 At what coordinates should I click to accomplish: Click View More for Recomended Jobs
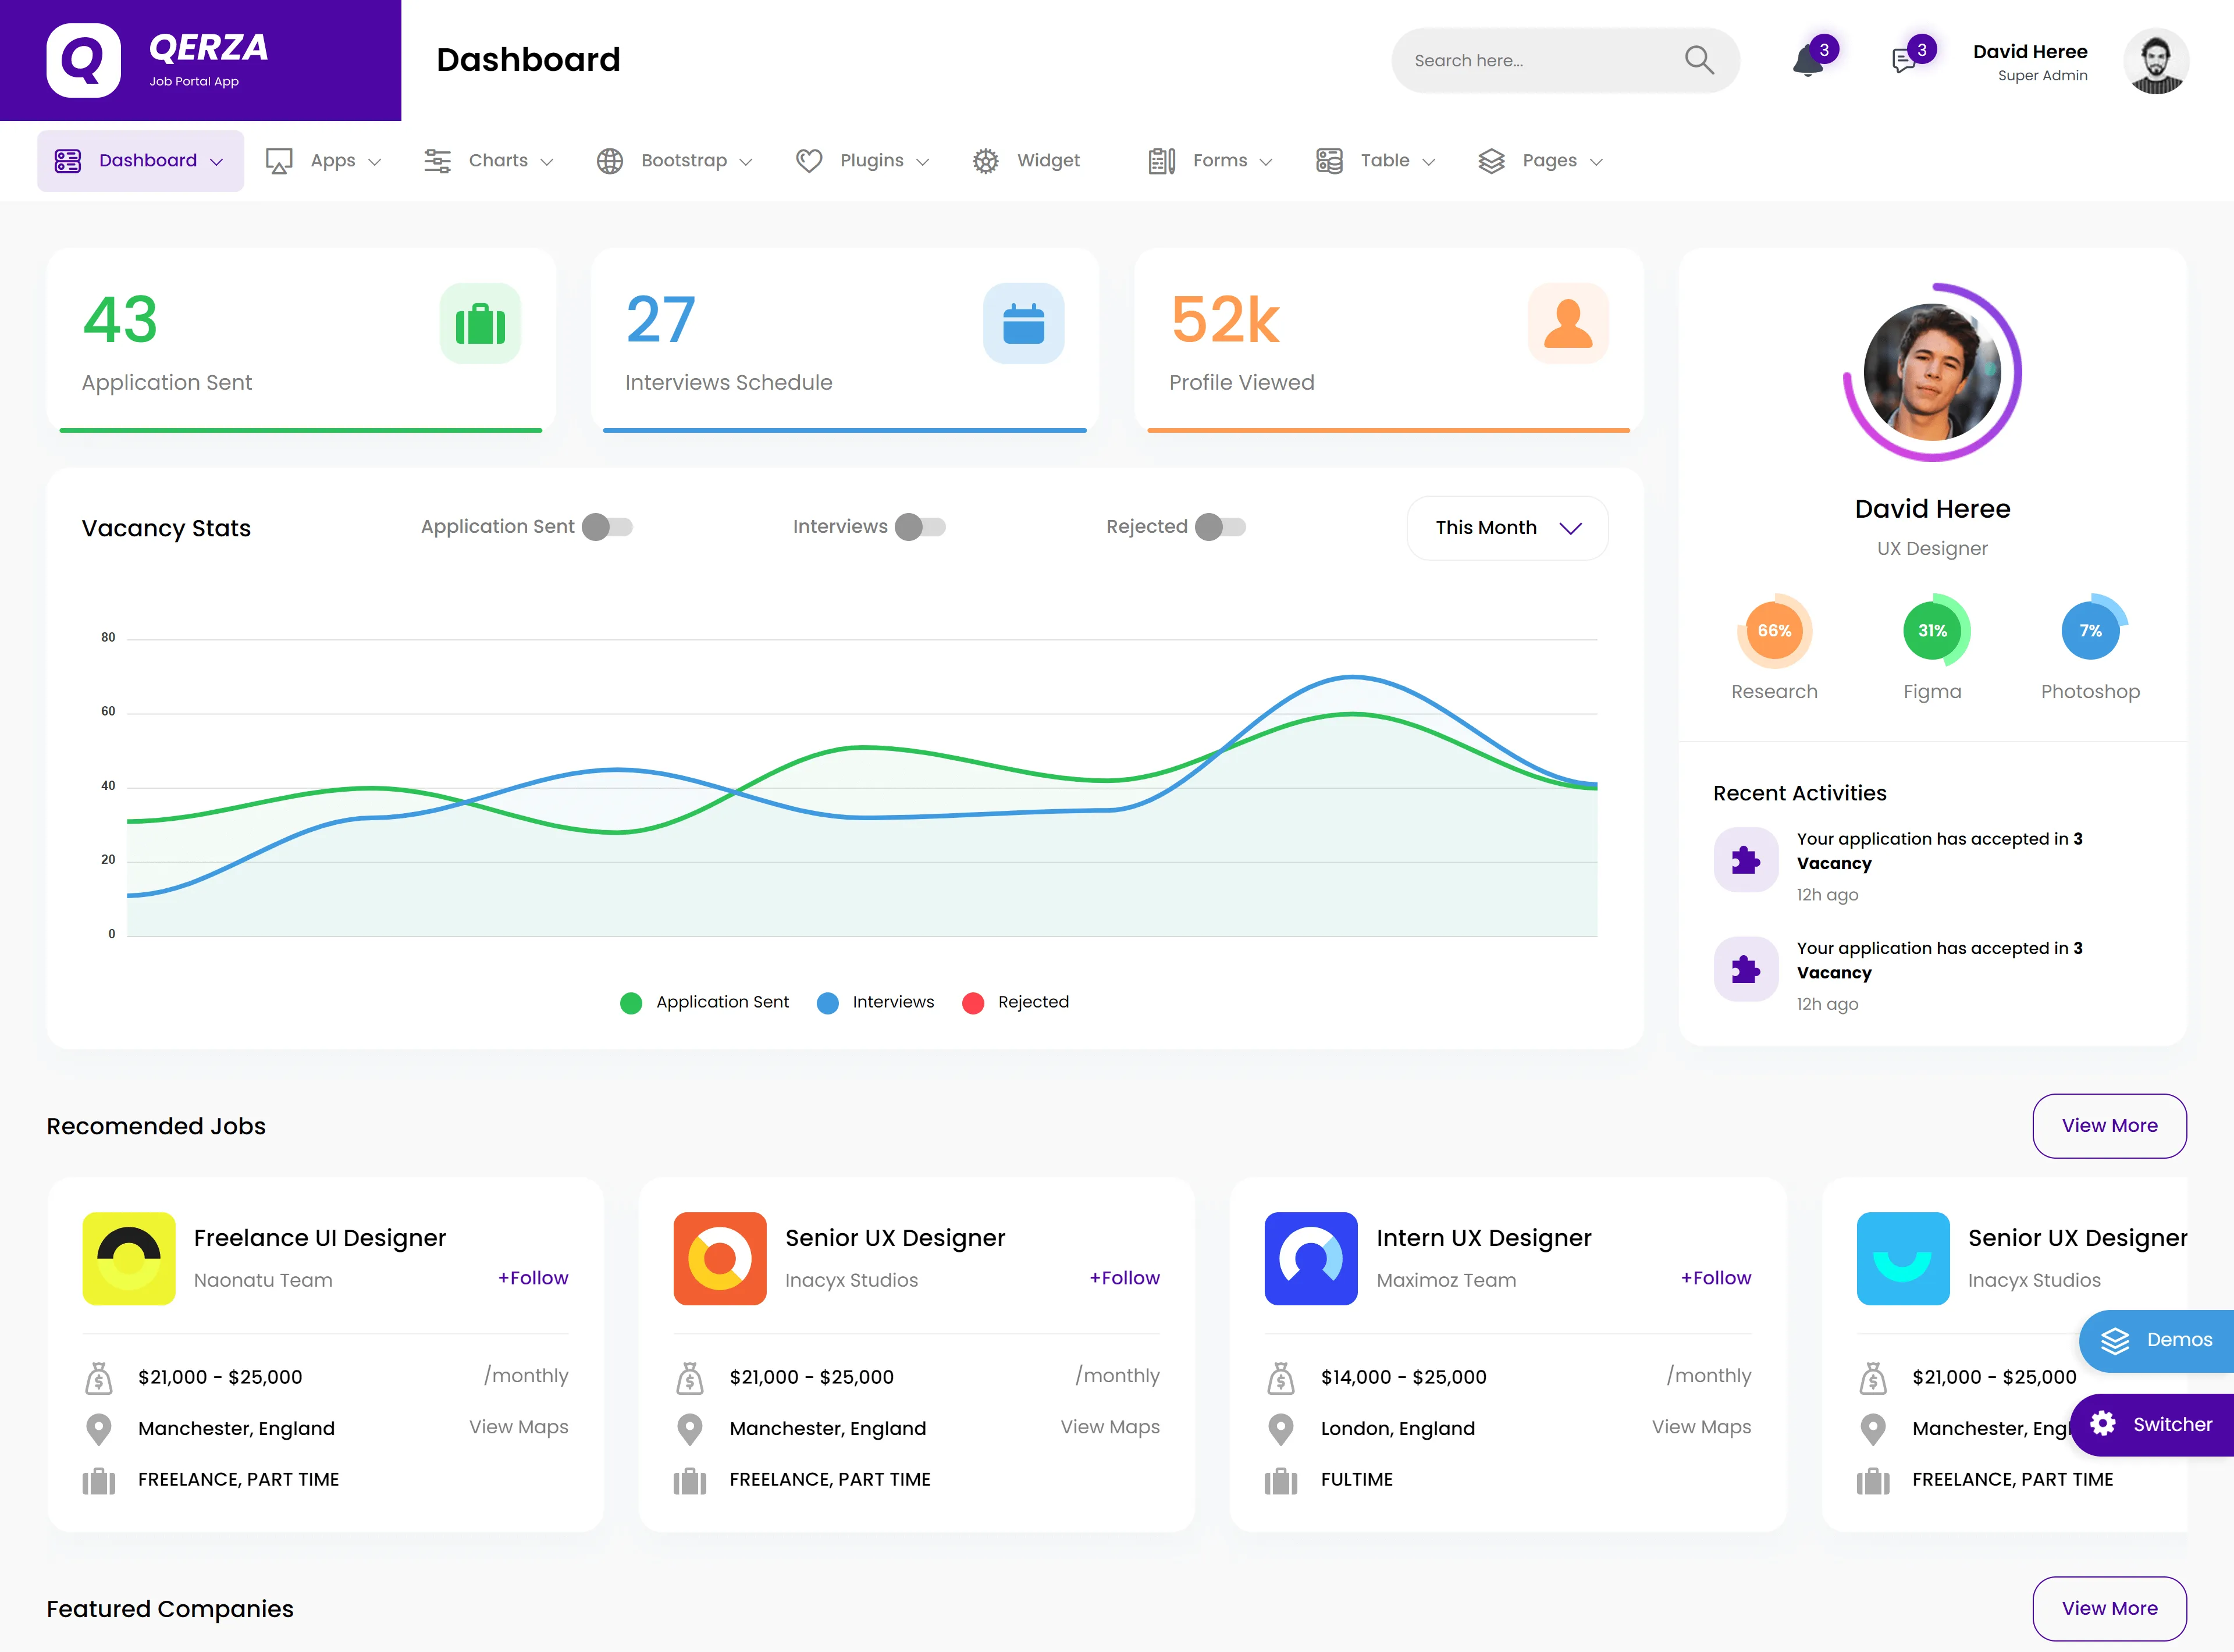click(2109, 1126)
